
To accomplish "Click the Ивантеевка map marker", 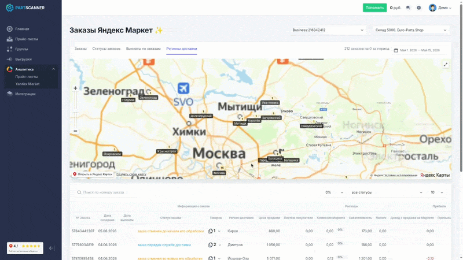I will 270,103.
